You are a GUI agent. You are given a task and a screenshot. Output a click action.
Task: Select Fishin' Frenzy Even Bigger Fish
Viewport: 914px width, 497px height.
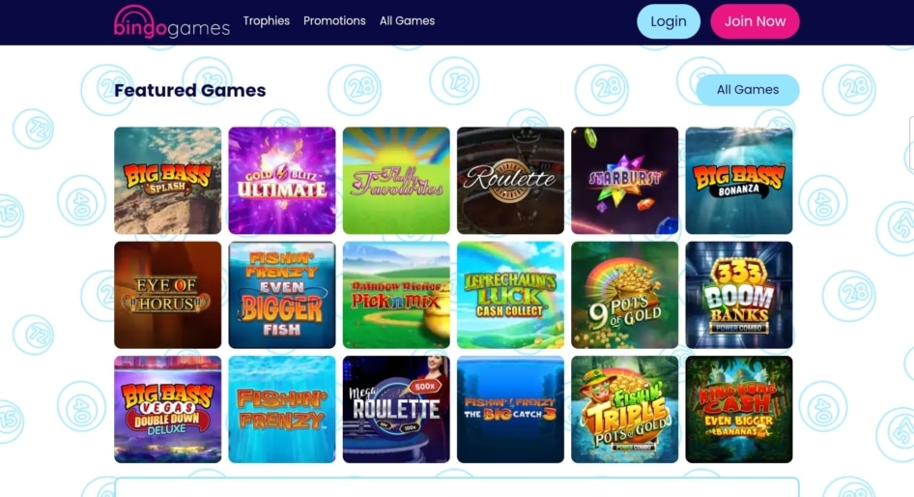(x=282, y=295)
